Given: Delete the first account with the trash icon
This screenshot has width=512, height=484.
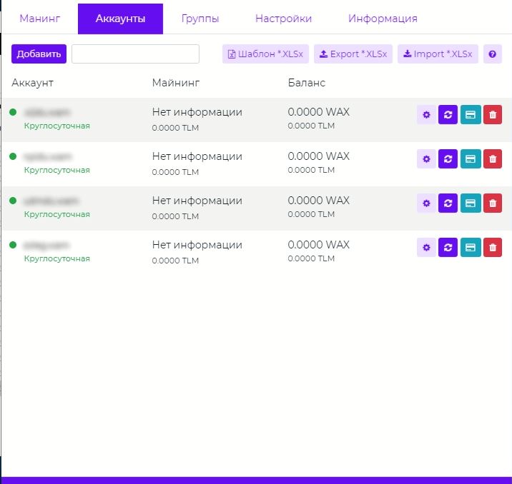Looking at the screenshot, I should point(493,115).
